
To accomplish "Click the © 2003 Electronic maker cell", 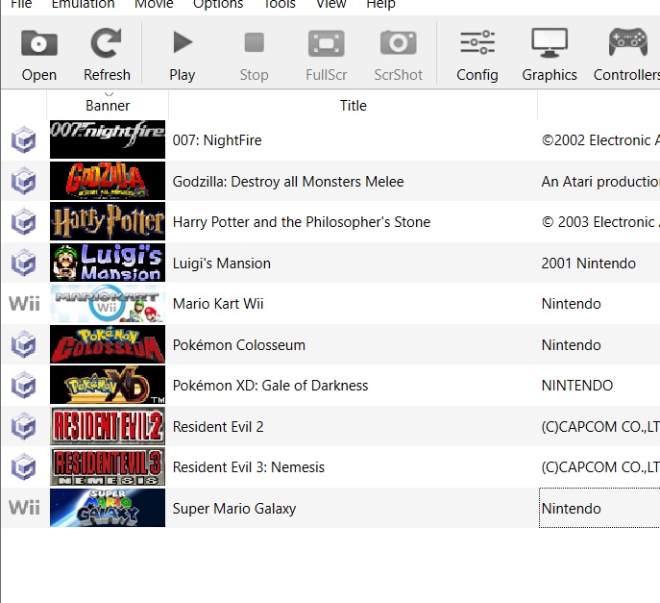I will [x=600, y=221].
